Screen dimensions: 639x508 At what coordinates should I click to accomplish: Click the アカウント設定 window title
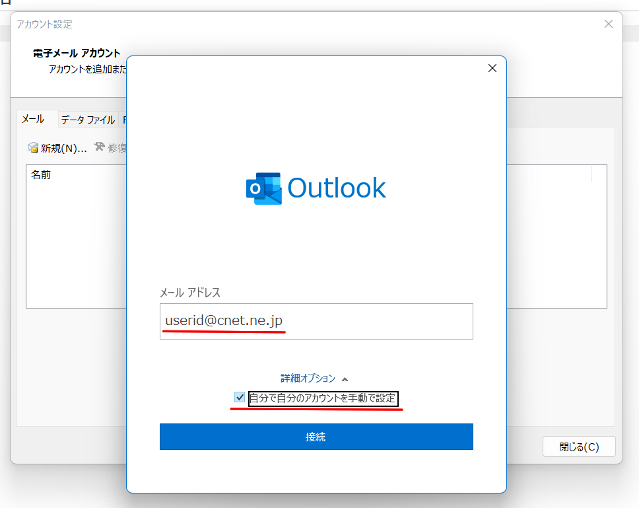(x=44, y=24)
